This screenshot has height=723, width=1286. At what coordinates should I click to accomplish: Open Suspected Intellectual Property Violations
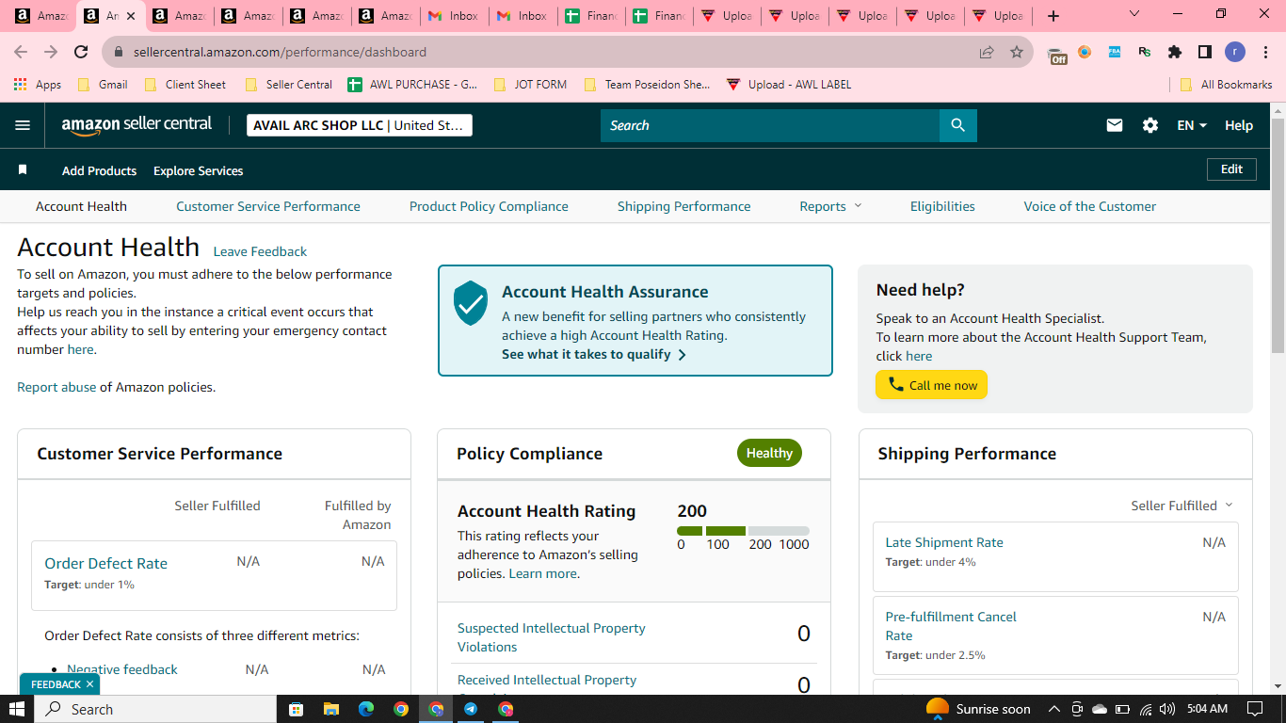[552, 637]
